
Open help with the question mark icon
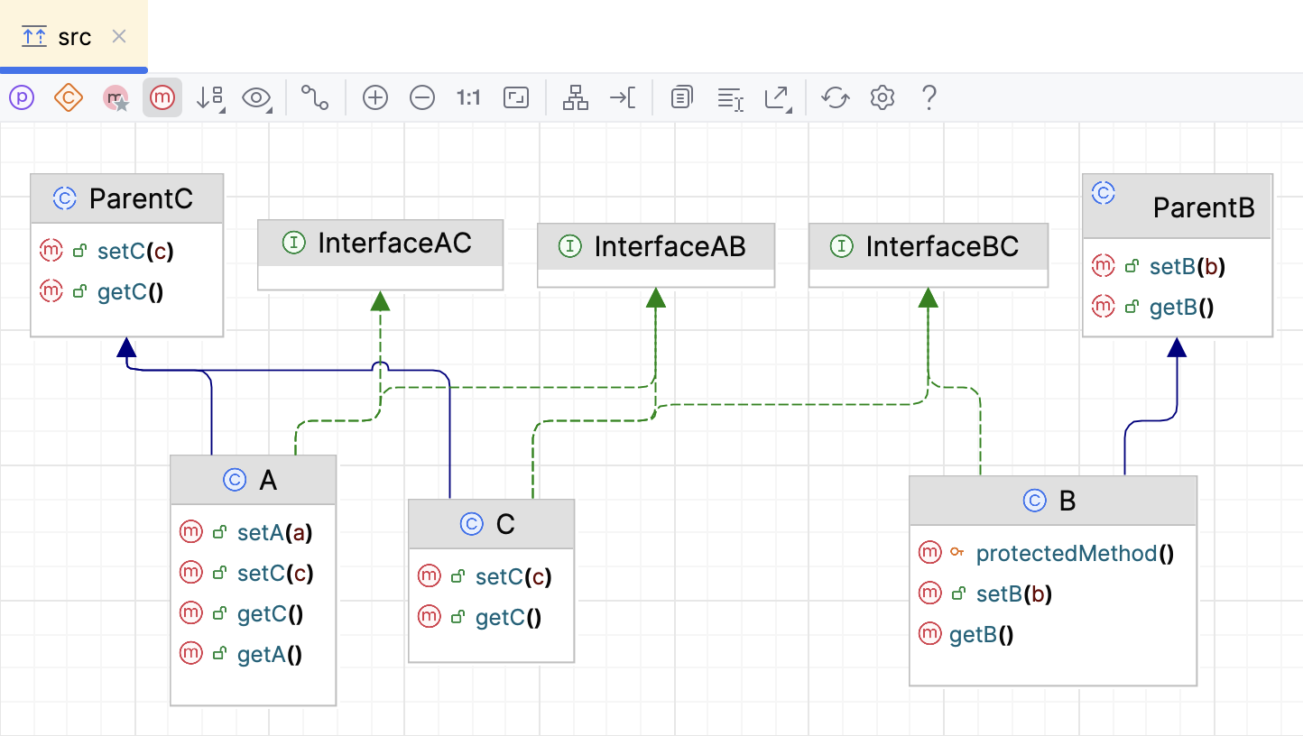929,97
